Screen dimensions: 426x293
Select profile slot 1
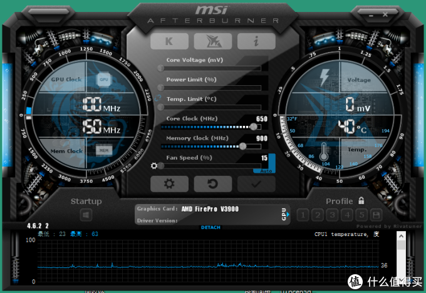coord(303,215)
